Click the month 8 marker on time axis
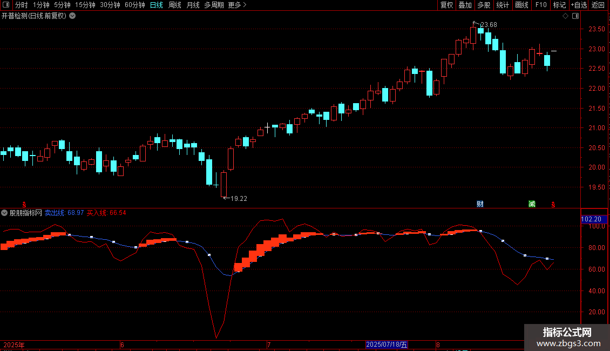Image resolution: width=610 pixels, height=351 pixels. point(438,345)
